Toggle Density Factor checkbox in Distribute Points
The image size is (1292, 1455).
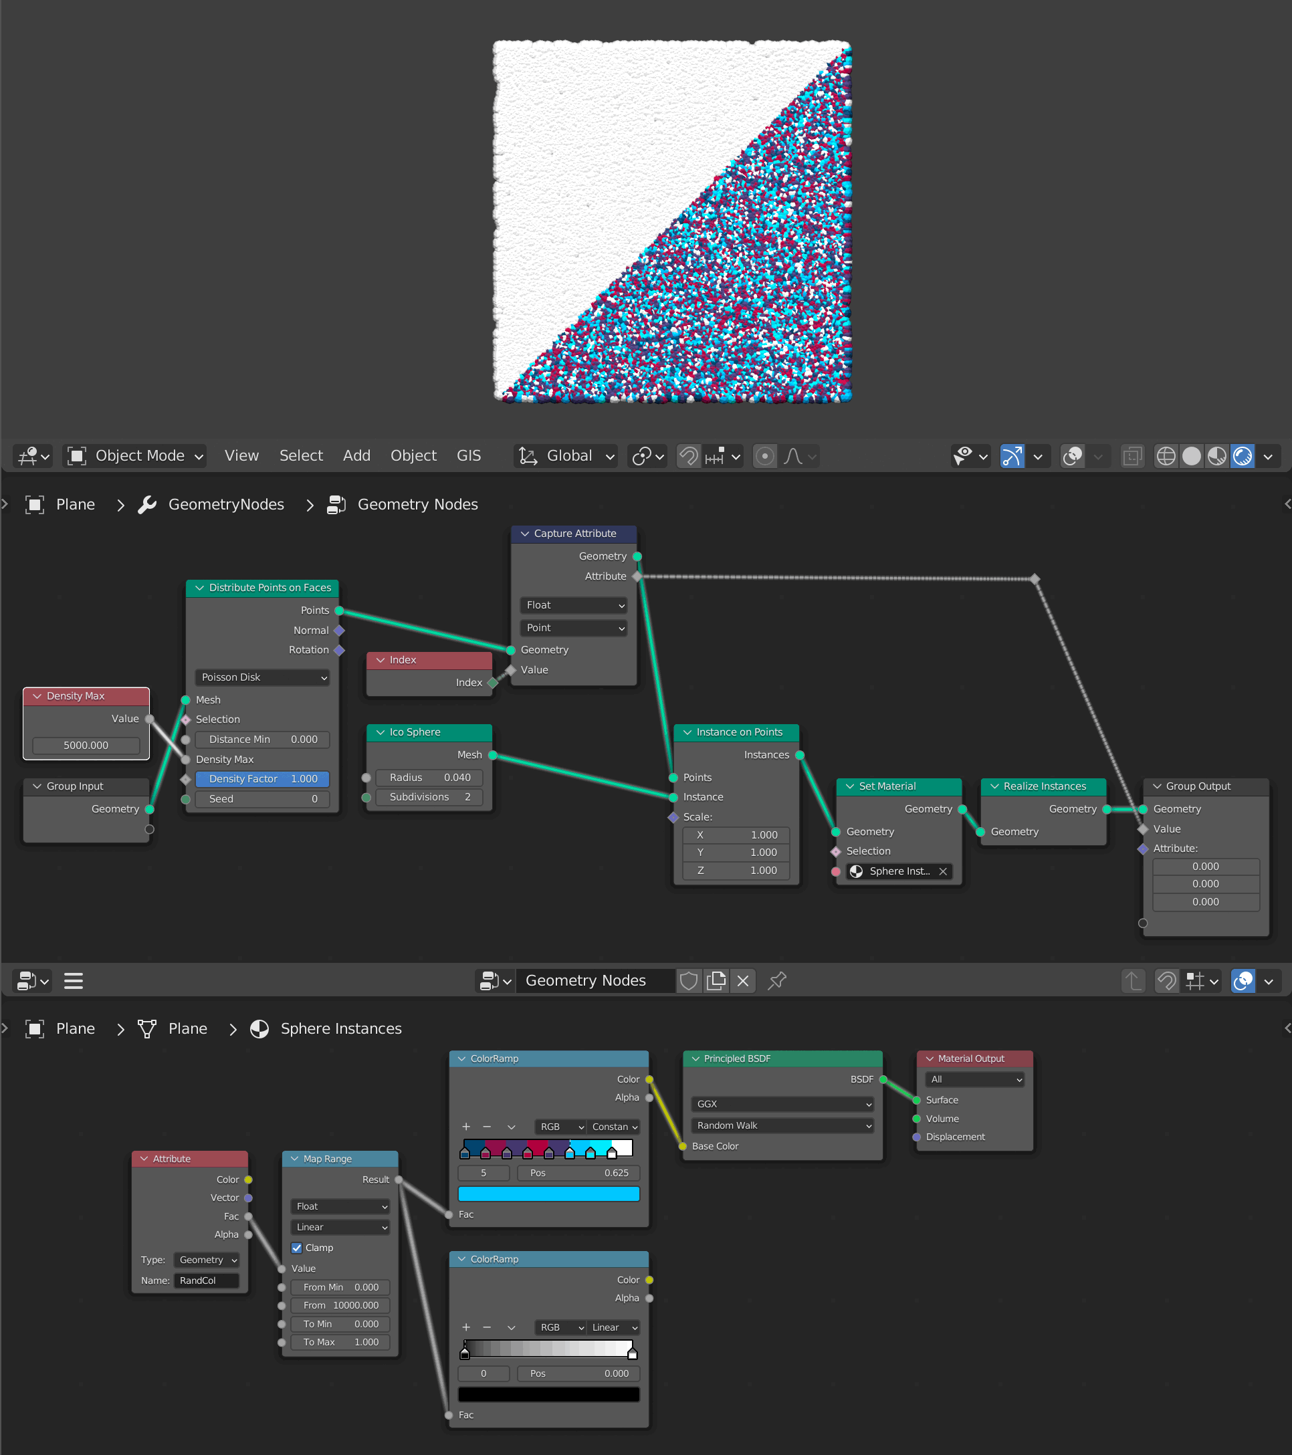point(195,777)
